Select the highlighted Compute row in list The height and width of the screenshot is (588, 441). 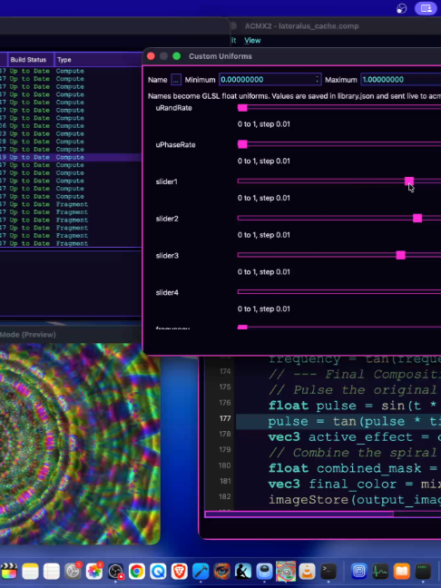(x=71, y=157)
